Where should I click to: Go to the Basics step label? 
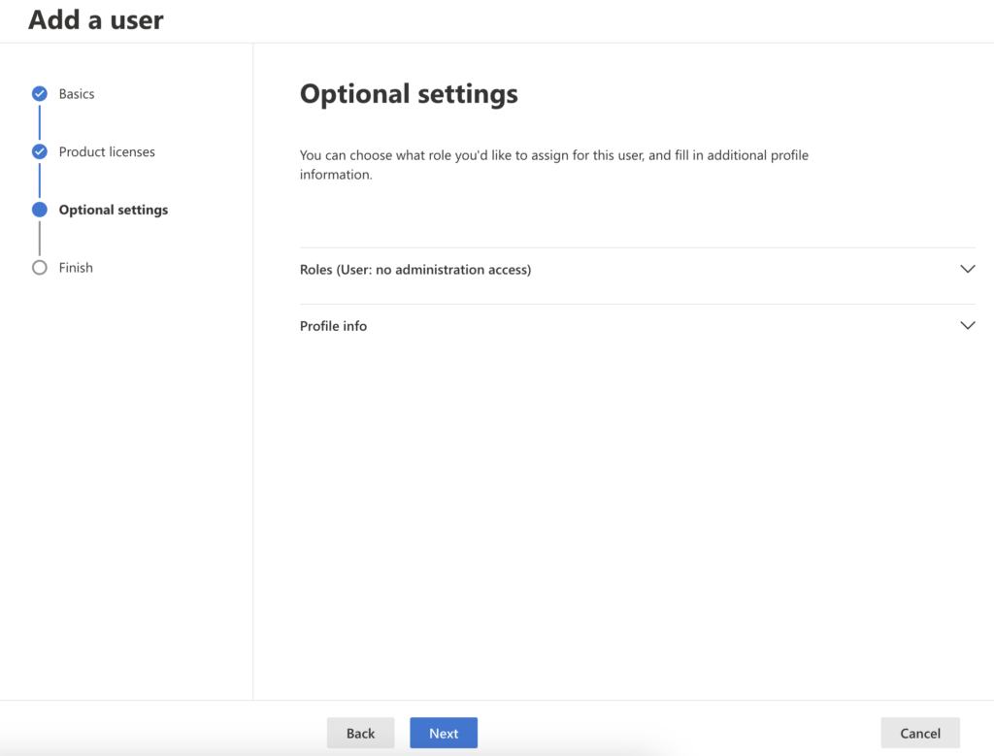(x=77, y=94)
